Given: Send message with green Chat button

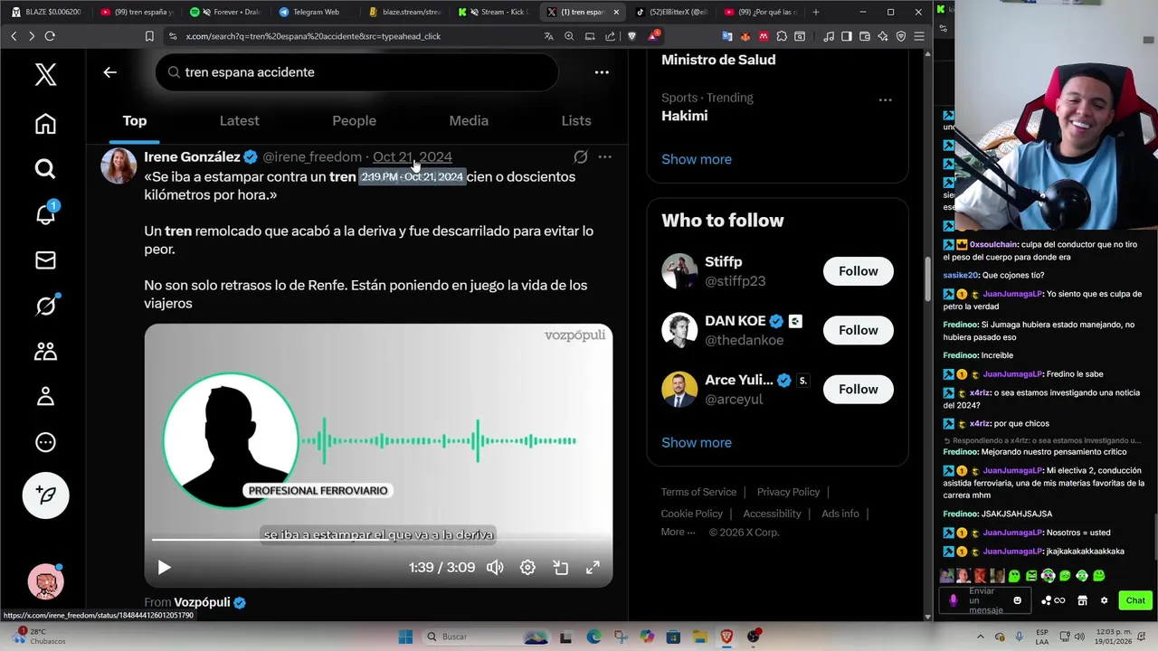Looking at the screenshot, I should coord(1135,600).
